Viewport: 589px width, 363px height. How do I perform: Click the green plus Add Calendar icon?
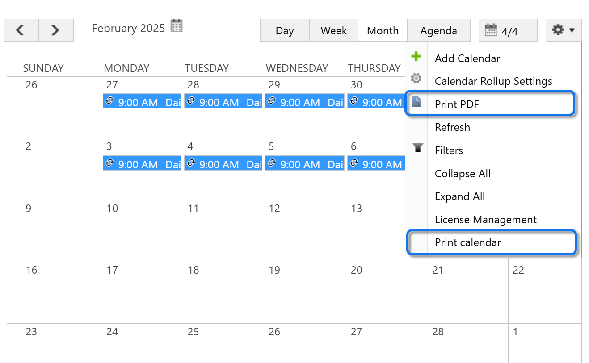pos(416,57)
